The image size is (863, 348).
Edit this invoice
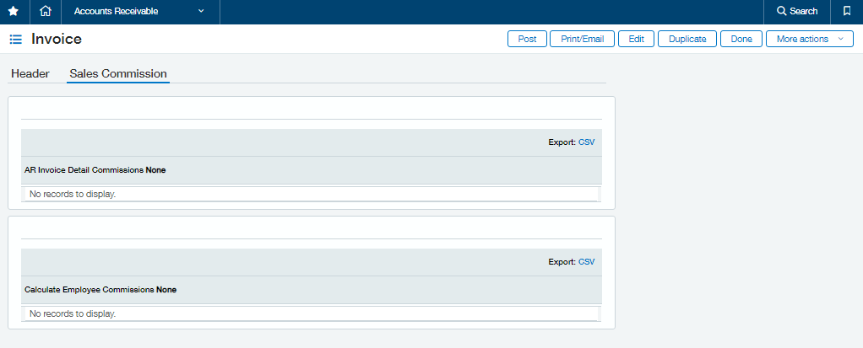636,39
